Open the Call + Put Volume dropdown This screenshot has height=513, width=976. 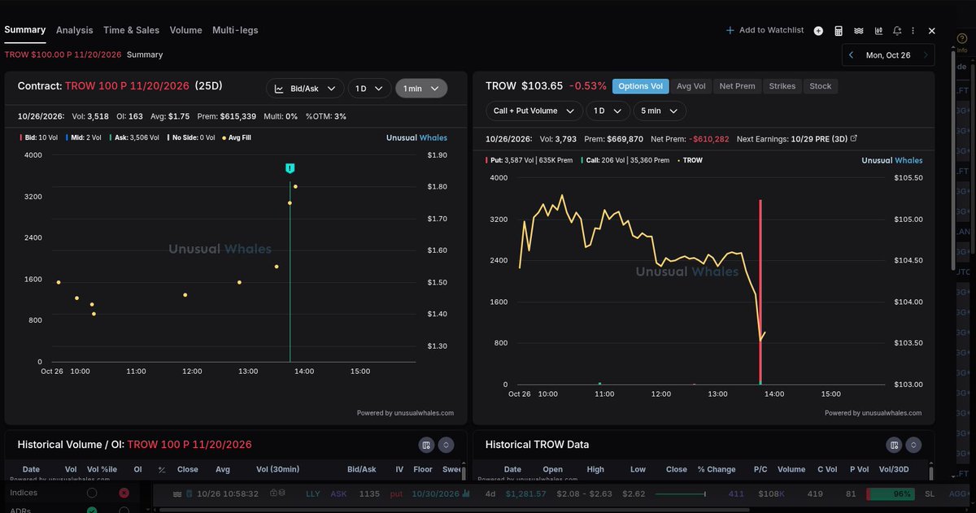tap(534, 111)
